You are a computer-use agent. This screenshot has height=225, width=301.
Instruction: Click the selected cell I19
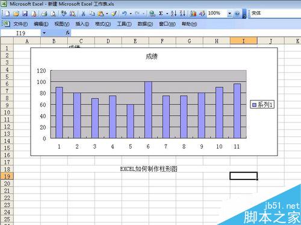[243, 176]
